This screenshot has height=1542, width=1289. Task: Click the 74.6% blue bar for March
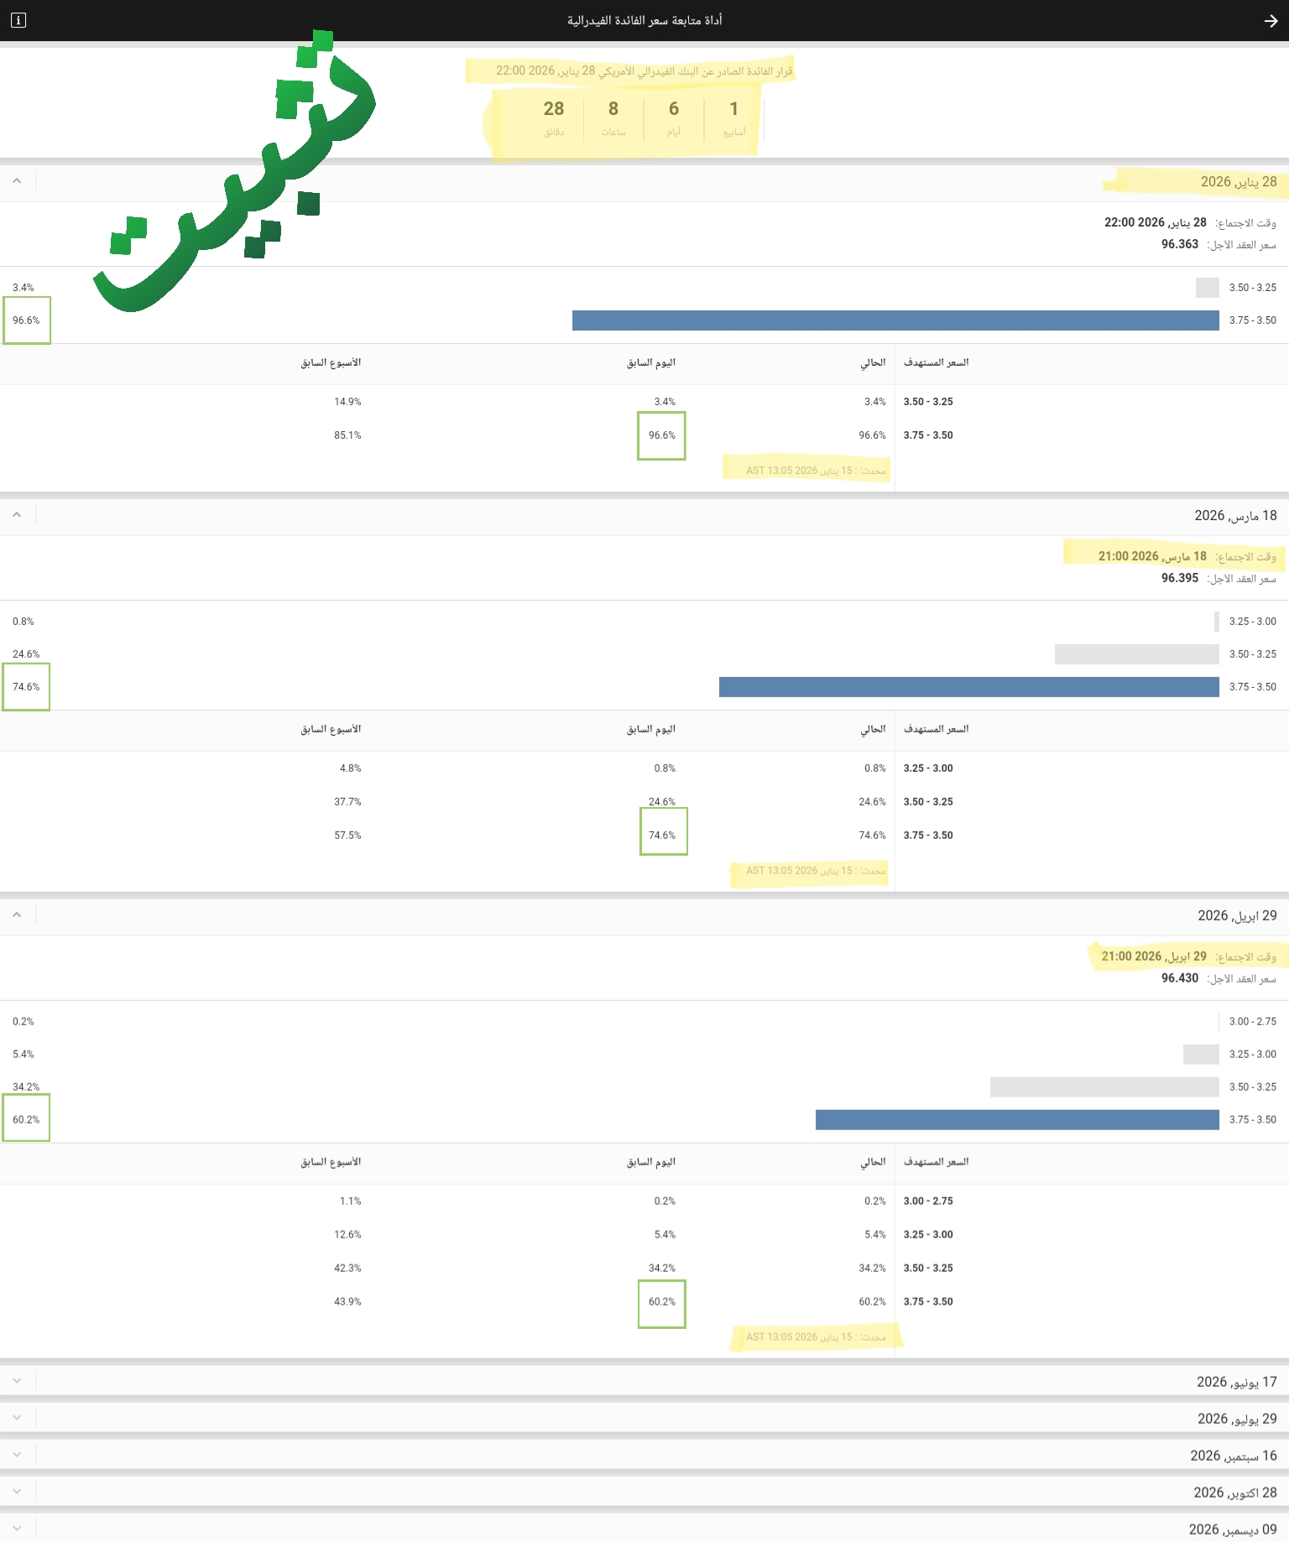968,687
